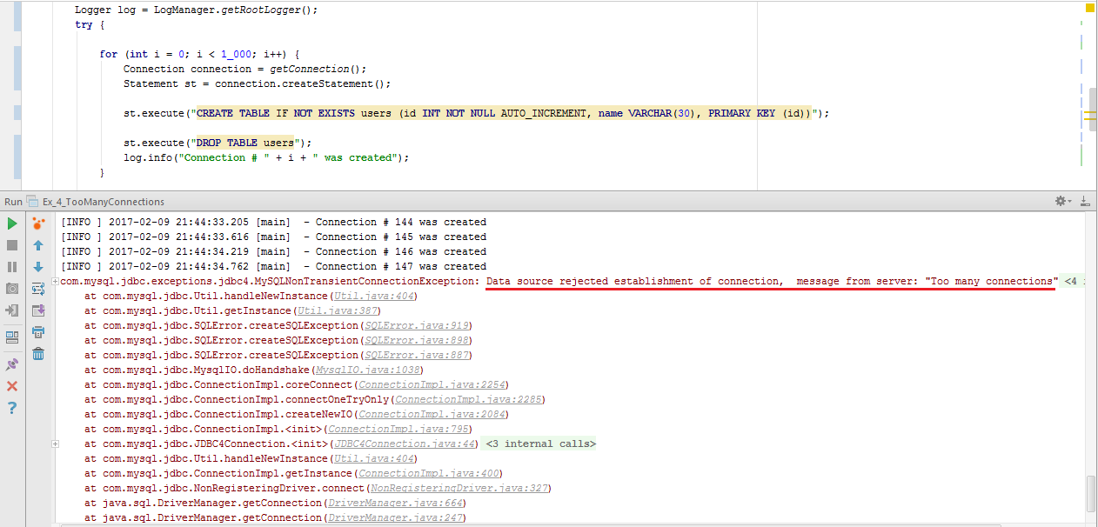Open Help with the question mark icon
This screenshot has height=527, width=1098.
[x=12, y=408]
